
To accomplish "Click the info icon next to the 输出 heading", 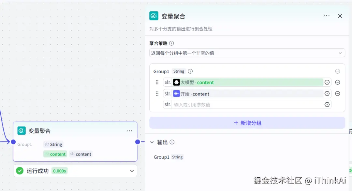I will pos(172,142).
